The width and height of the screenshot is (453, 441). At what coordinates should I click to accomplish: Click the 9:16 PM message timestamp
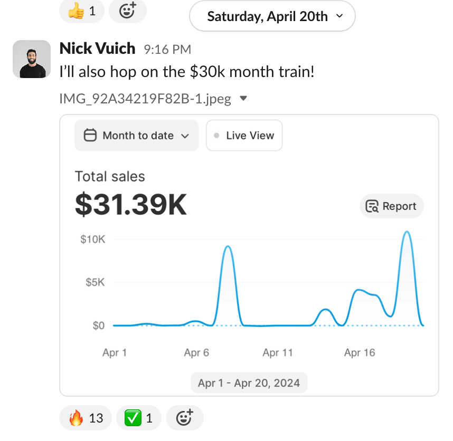point(167,50)
